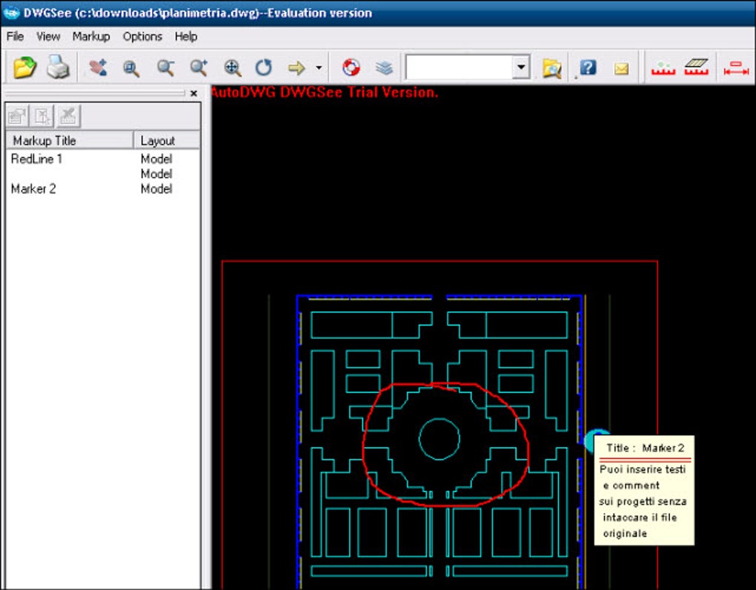
Task: Activate the Zoom window magnifier tool
Action: pos(131,68)
